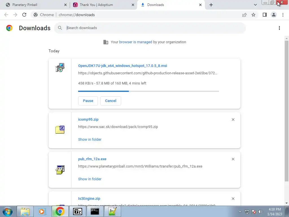Click the Action Center flag icon
The height and width of the screenshot is (217, 289).
point(254,212)
